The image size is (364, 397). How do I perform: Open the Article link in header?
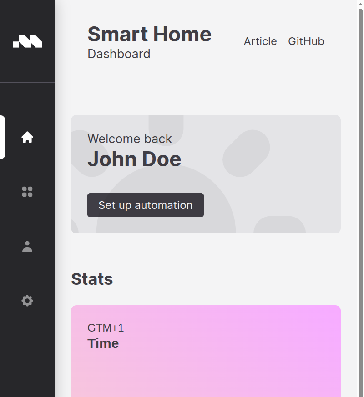[260, 41]
